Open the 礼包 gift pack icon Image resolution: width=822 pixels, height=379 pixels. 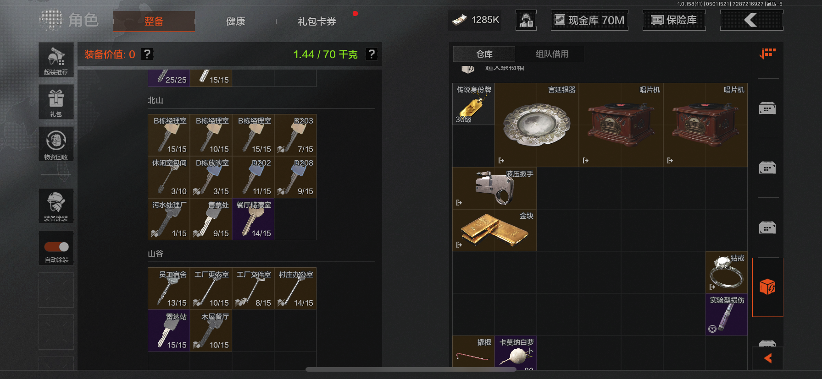tap(56, 102)
